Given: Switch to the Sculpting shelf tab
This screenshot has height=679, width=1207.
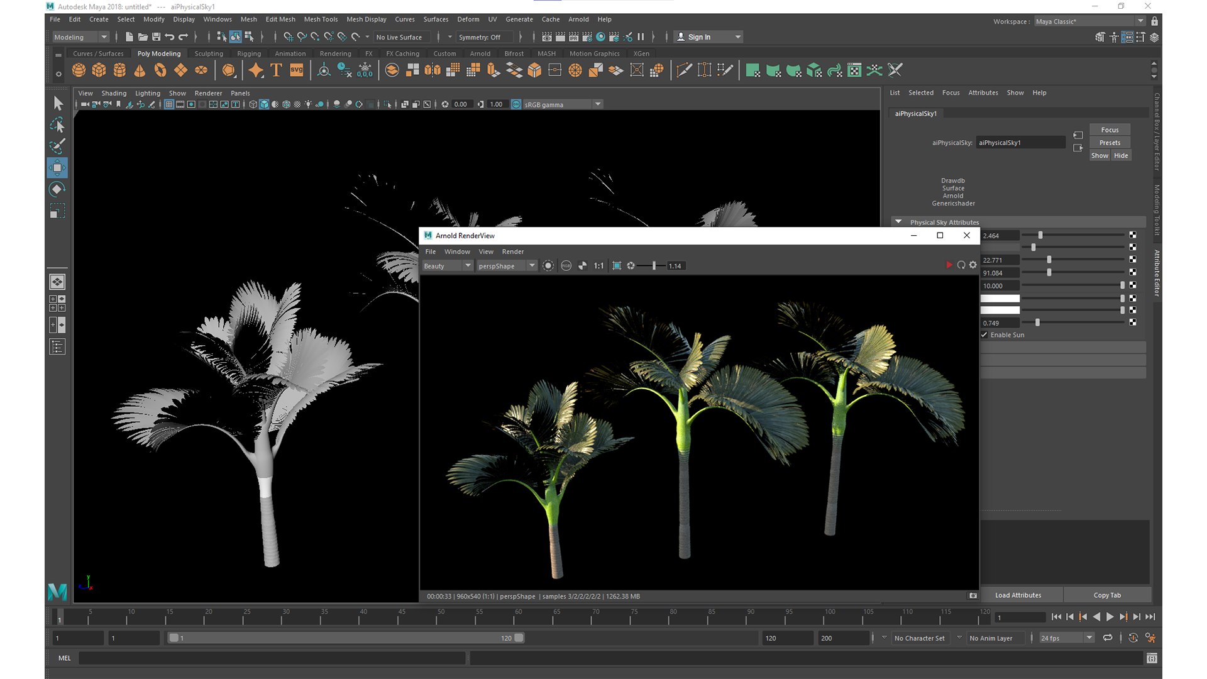Looking at the screenshot, I should coord(209,53).
